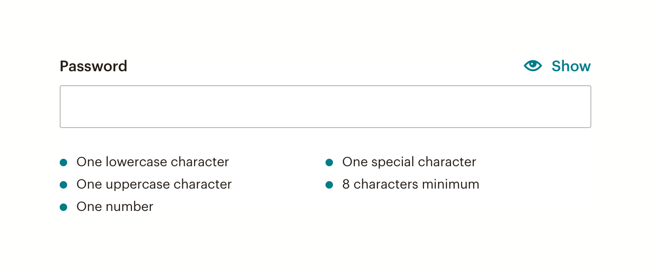
Task: Select the One number requirement text
Action: [115, 207]
